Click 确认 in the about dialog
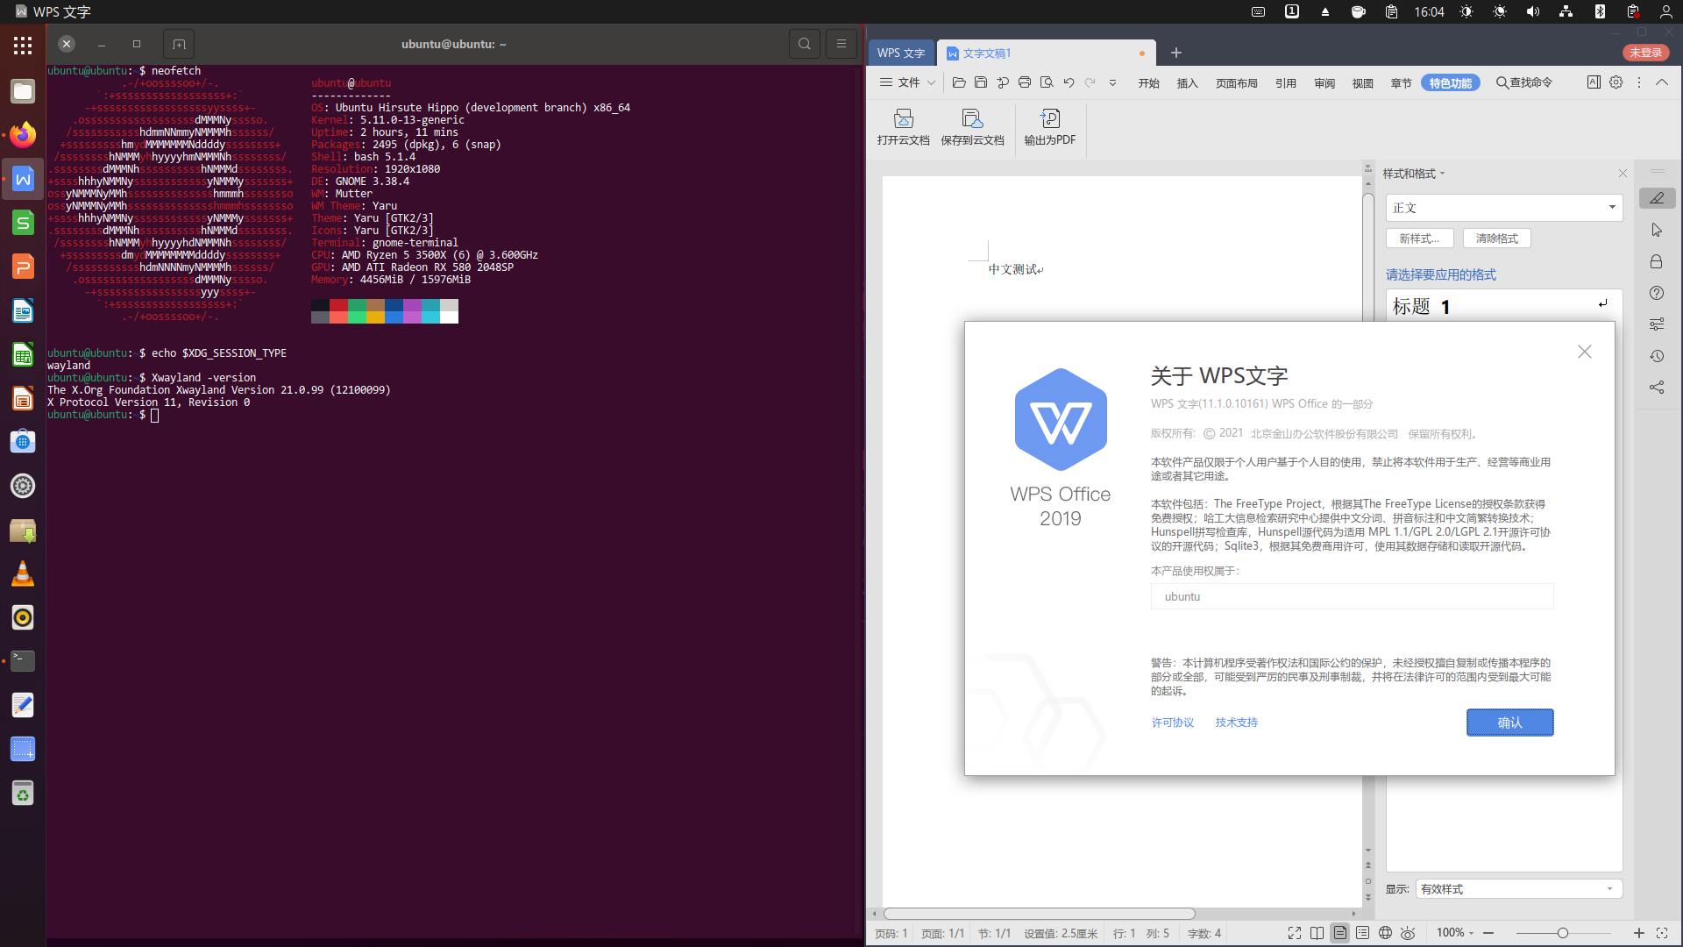The height and width of the screenshot is (947, 1683). [1509, 723]
